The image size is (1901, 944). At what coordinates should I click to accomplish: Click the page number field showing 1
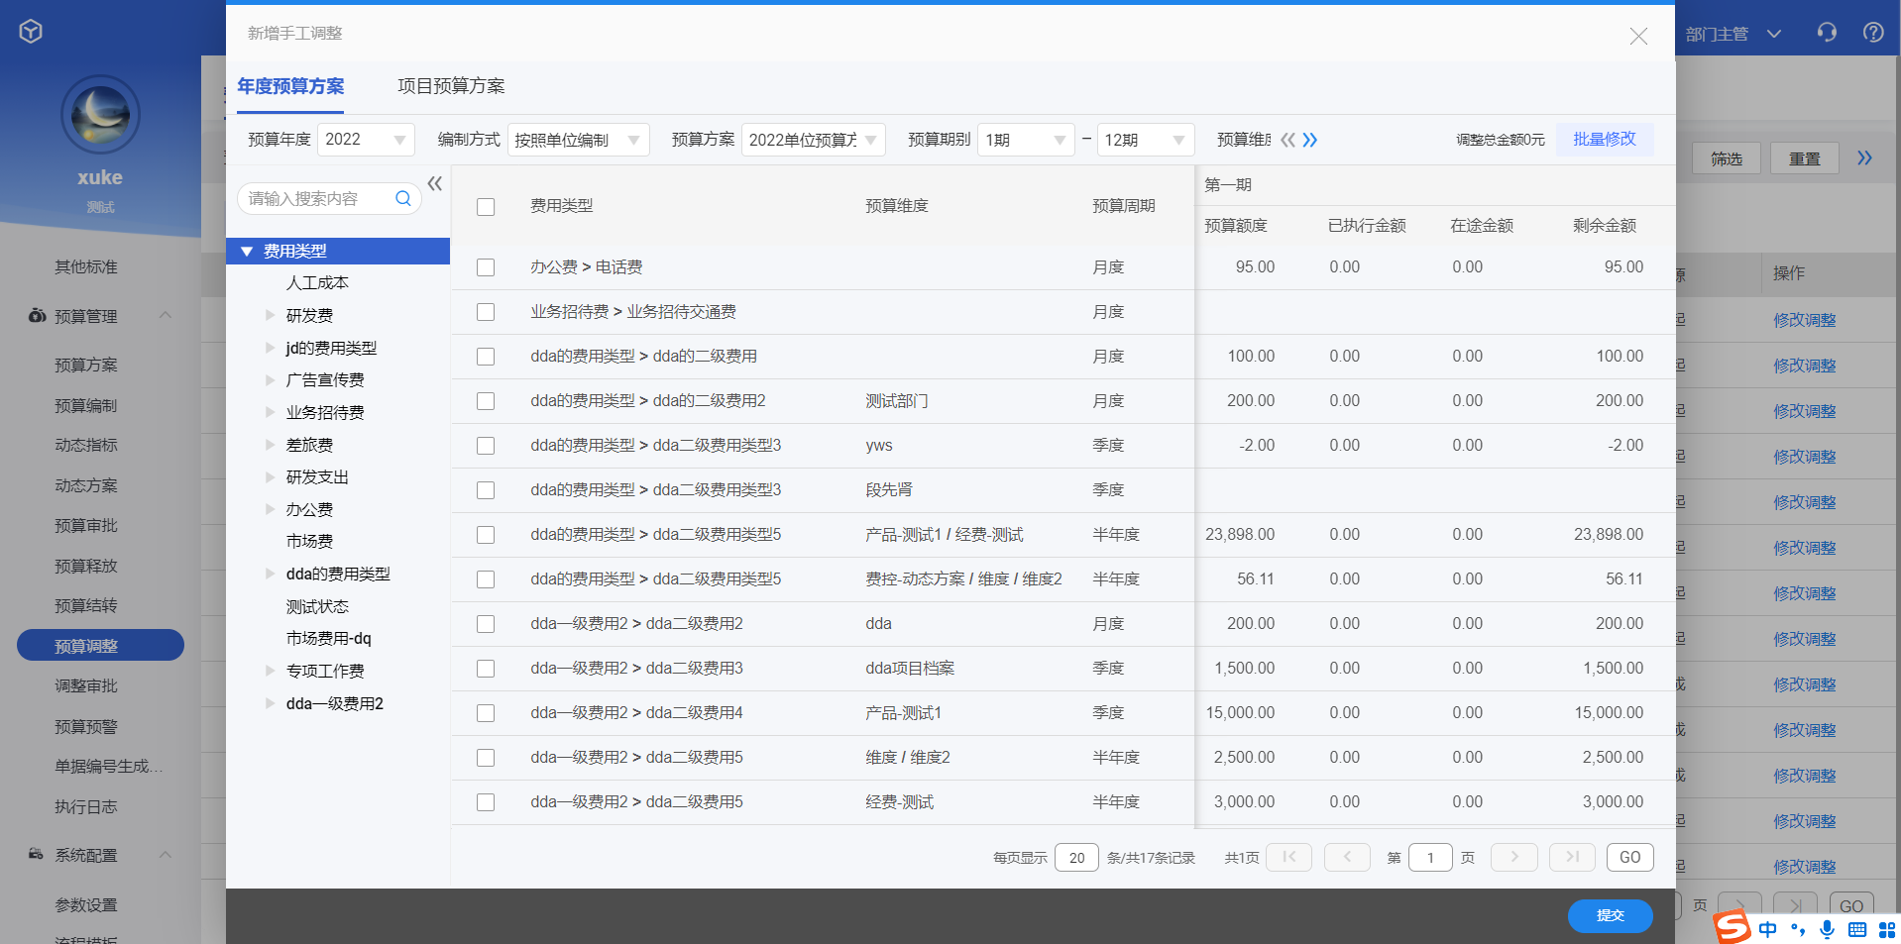(1430, 857)
